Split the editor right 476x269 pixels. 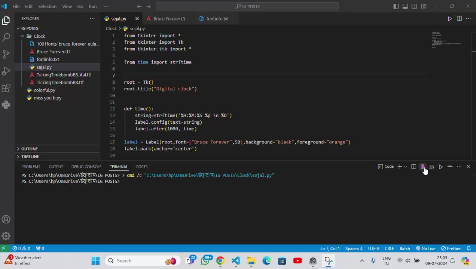(x=459, y=19)
